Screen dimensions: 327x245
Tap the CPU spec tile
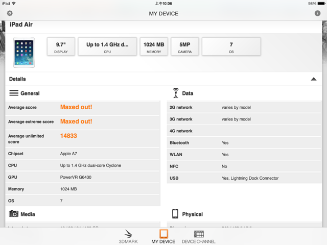pos(107,46)
